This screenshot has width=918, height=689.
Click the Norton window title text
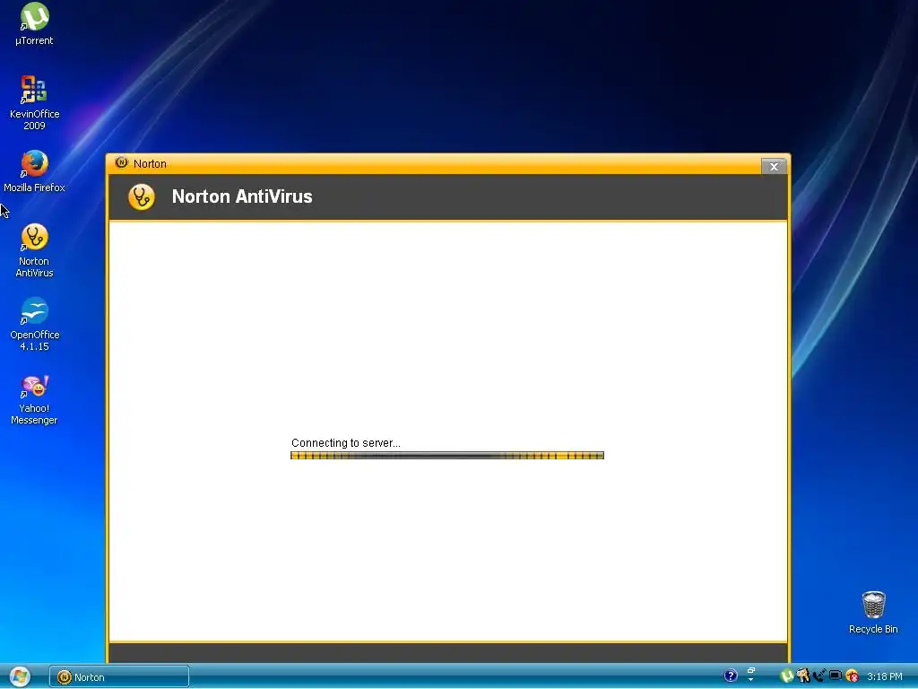pos(150,163)
